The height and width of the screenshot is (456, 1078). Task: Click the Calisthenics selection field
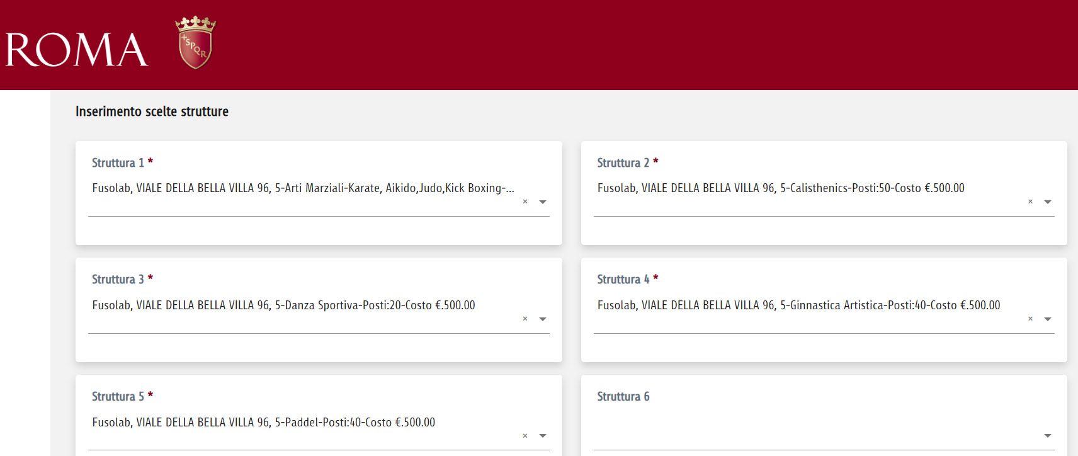click(x=781, y=188)
